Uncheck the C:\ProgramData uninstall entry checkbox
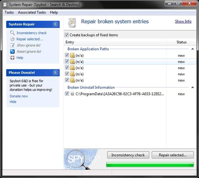The width and height of the screenshot is (199, 178). point(67,94)
